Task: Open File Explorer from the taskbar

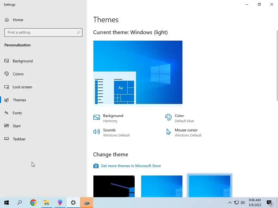Action: 47,203
